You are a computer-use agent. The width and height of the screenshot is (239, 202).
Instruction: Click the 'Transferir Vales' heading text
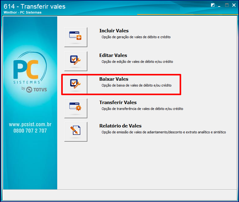click(118, 102)
